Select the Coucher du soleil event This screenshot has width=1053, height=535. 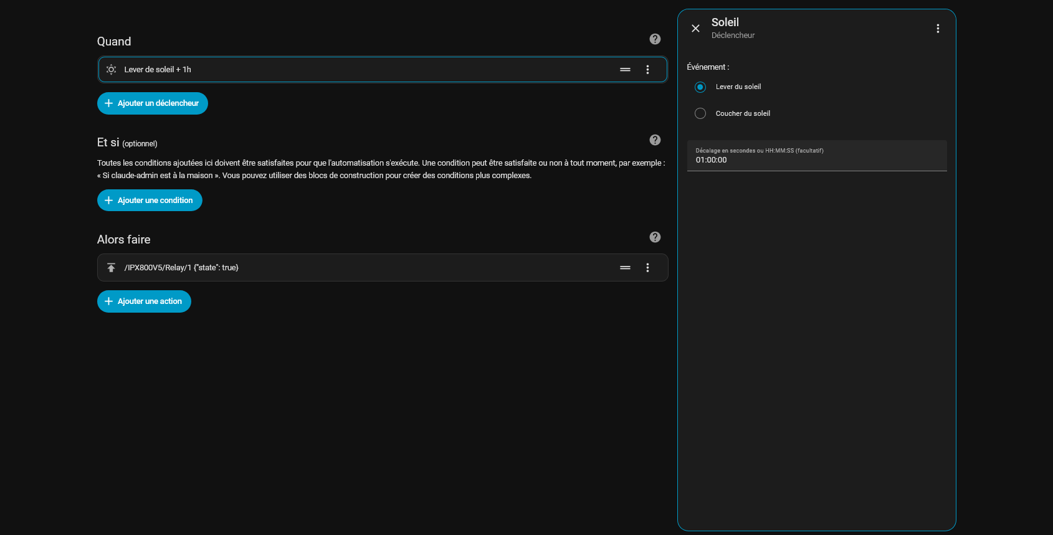[x=700, y=113]
